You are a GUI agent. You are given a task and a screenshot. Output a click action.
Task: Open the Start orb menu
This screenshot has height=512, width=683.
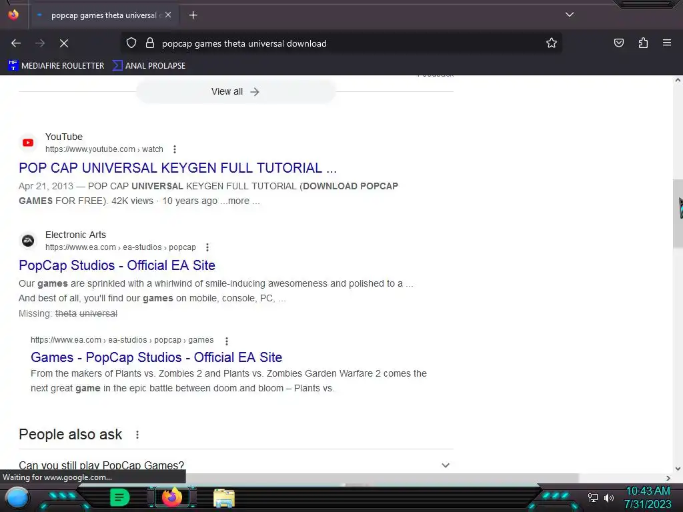click(x=17, y=497)
